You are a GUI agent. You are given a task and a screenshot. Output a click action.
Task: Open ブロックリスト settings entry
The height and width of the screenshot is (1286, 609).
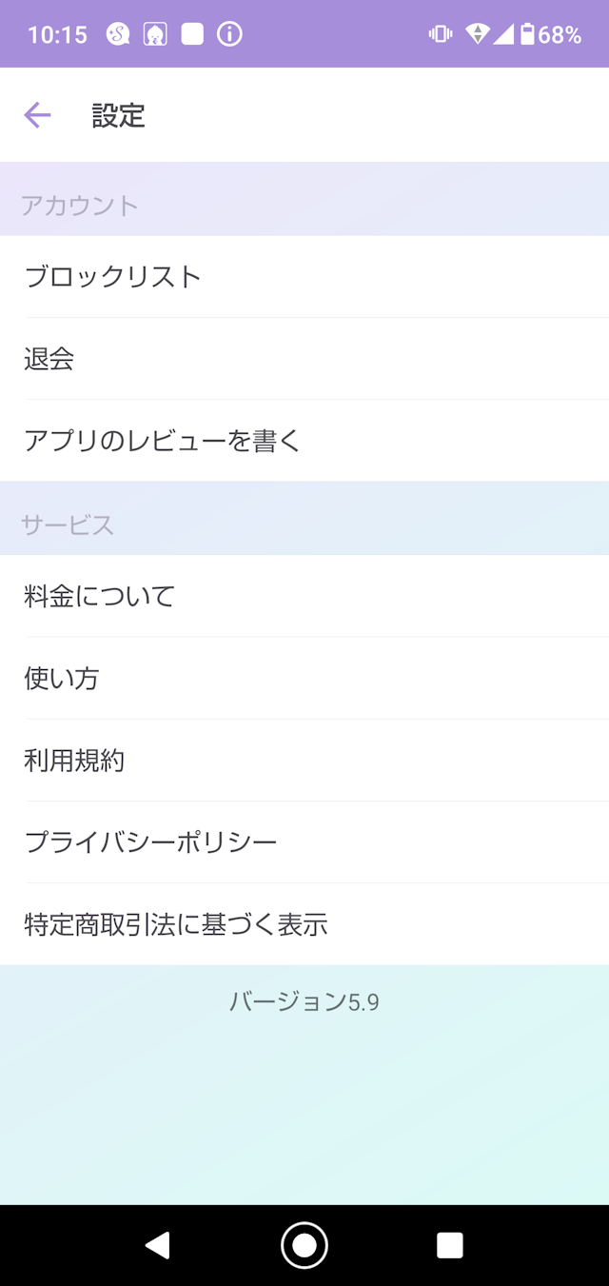point(304,277)
